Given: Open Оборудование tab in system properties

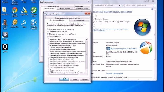Looking at the screenshot, I should pyautogui.click(x=78, y=6).
